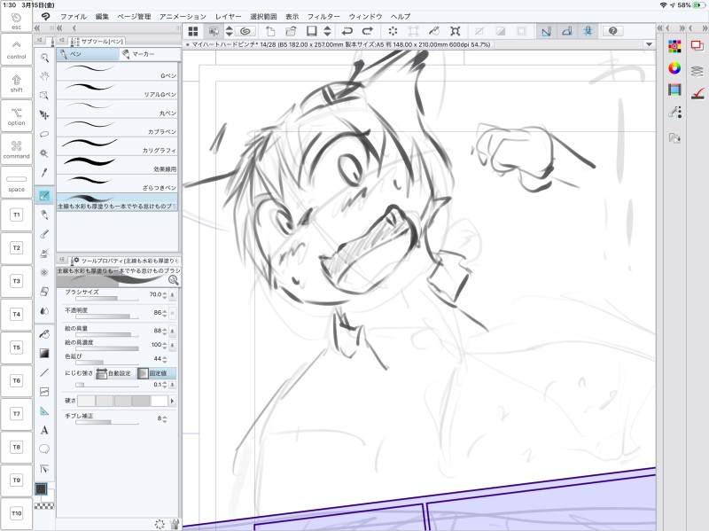Adjust opacity value stepper arrows
Screen dimensions: 709x531
click(165, 313)
